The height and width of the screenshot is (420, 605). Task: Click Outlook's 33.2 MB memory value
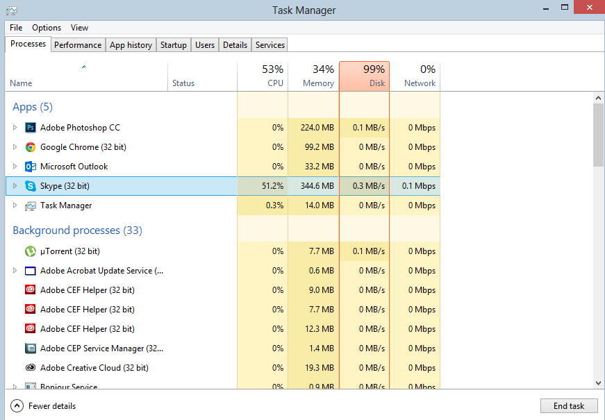pyautogui.click(x=320, y=167)
